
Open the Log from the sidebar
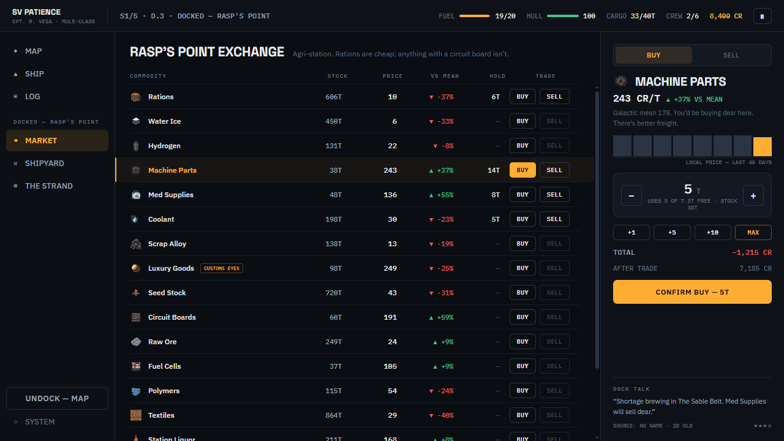[x=57, y=96]
